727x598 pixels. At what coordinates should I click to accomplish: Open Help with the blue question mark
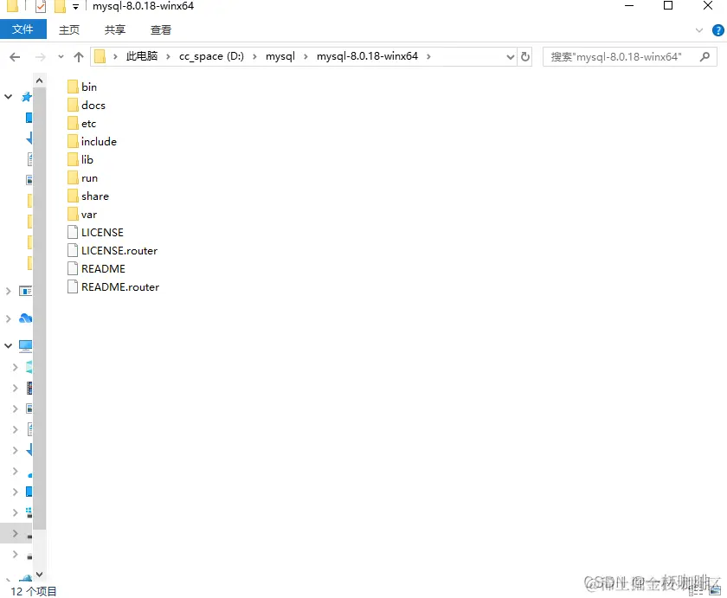pos(717,30)
